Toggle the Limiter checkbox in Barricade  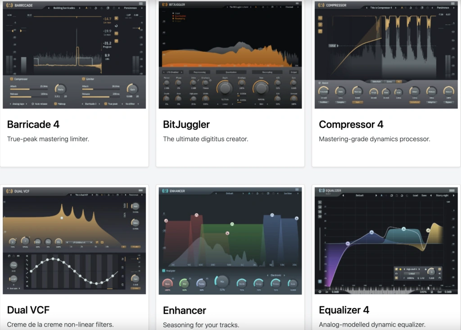click(83, 79)
